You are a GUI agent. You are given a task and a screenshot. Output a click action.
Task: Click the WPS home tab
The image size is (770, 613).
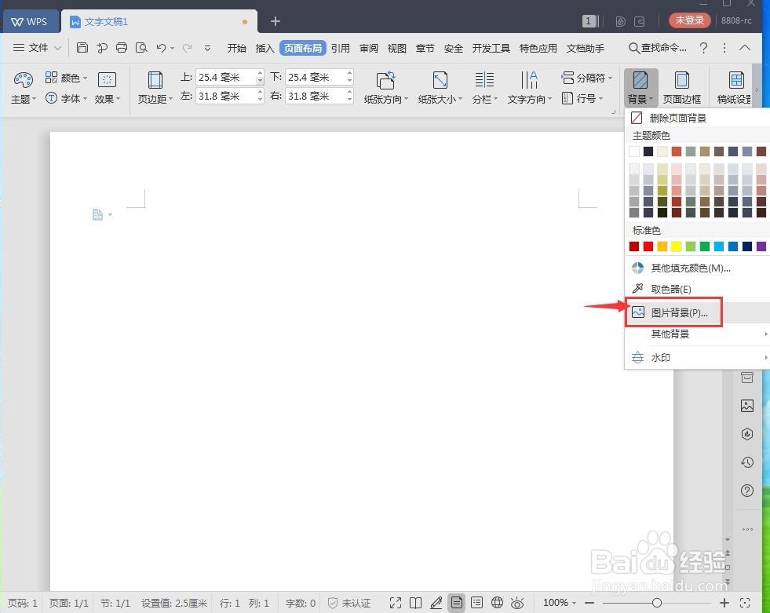click(30, 21)
